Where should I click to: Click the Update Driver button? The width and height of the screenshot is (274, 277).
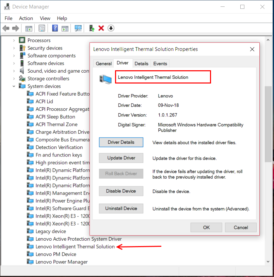pos(121,158)
